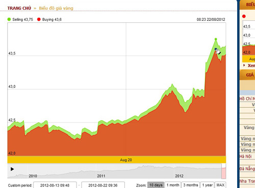
Task: Click the sidebar mini chart thumbnail
Action: 248,41
